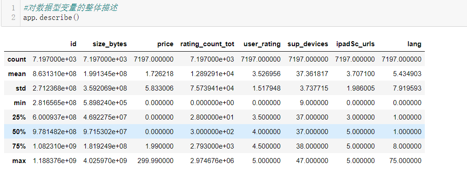The height and width of the screenshot is (173, 467).
Task: Click the mean row label
Action: pos(17,74)
